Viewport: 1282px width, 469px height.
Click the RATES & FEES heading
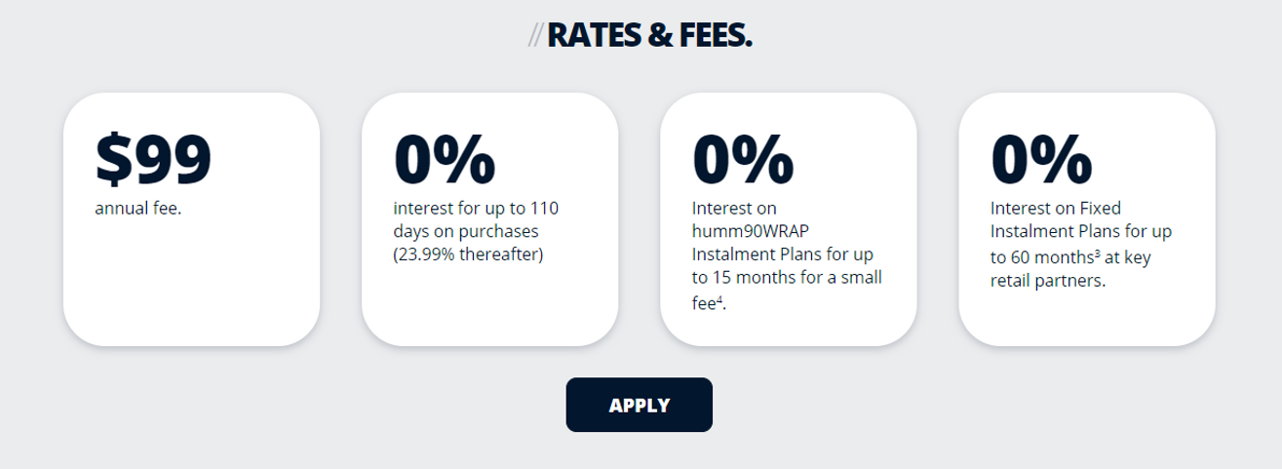coord(649,36)
